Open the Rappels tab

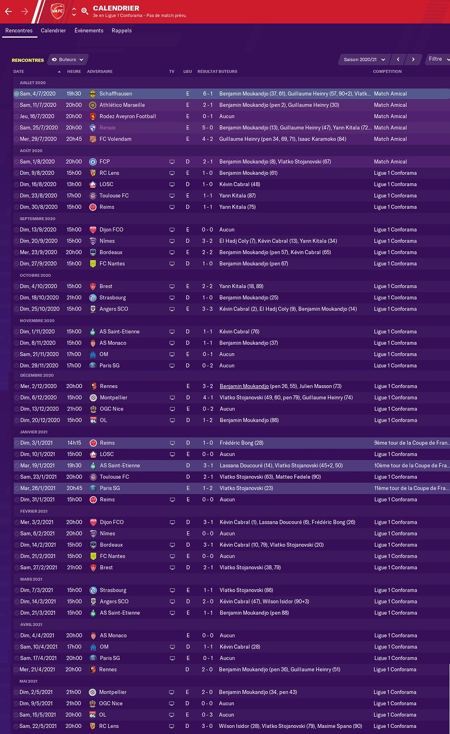coord(121,30)
